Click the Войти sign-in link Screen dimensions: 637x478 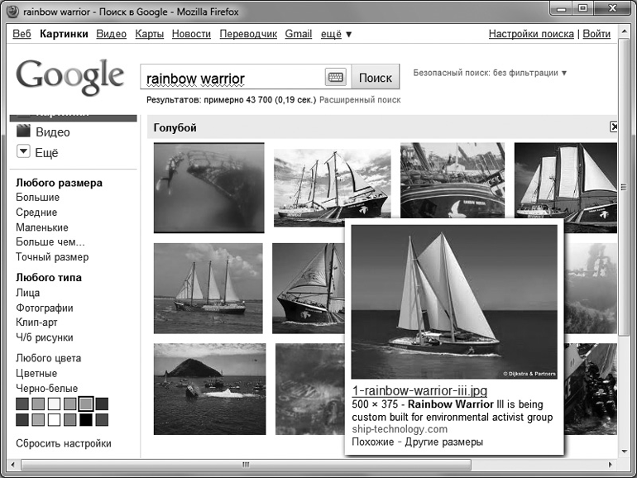click(596, 34)
